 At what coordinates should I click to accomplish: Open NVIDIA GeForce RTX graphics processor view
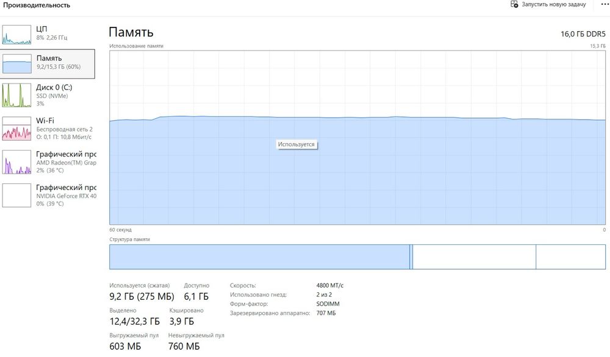tap(48, 196)
